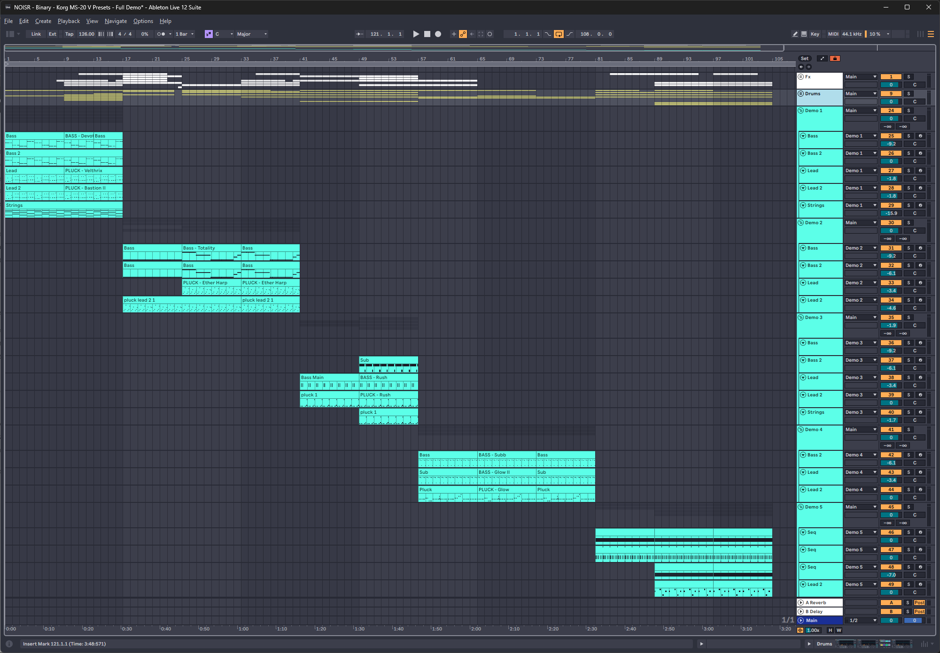Solo the Drums track
The height and width of the screenshot is (653, 940).
pos(909,94)
